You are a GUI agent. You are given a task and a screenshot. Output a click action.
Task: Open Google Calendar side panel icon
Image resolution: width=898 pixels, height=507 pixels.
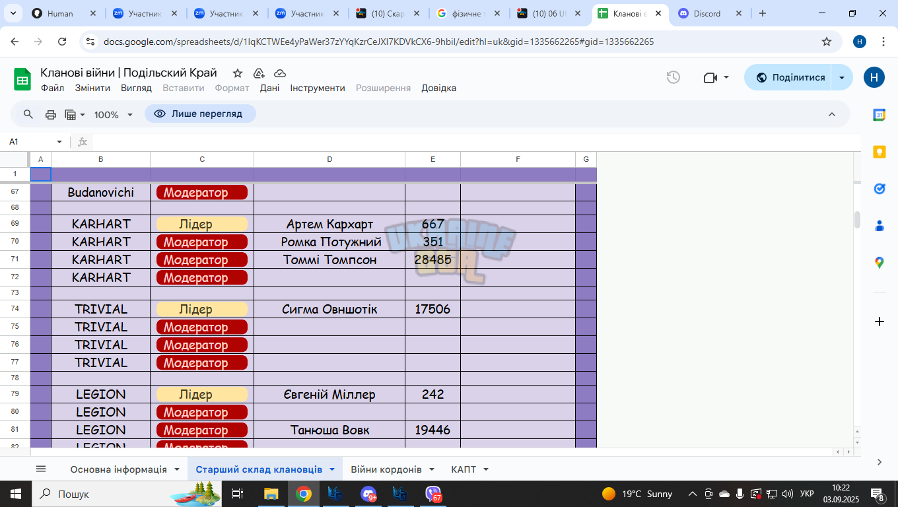(x=880, y=115)
